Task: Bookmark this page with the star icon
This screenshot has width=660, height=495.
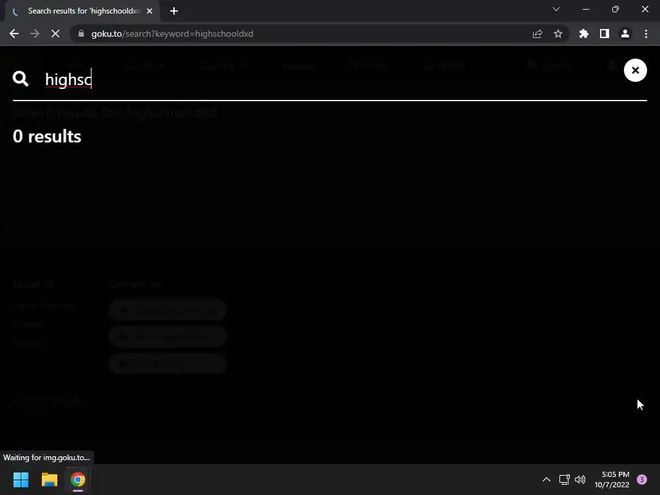Action: click(x=558, y=34)
